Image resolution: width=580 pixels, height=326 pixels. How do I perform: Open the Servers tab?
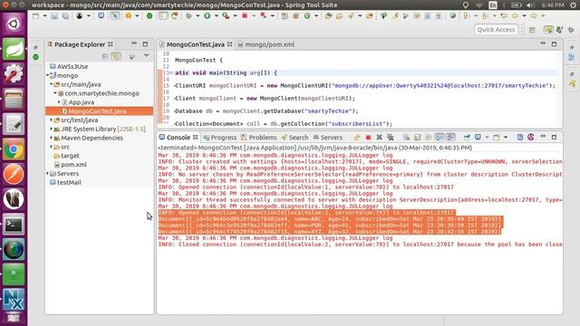coord(328,138)
